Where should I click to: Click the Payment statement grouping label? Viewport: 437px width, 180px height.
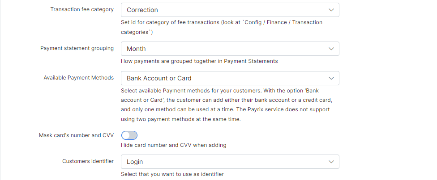tap(77, 48)
